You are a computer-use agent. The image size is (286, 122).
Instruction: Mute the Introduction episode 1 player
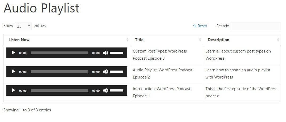(105, 90)
